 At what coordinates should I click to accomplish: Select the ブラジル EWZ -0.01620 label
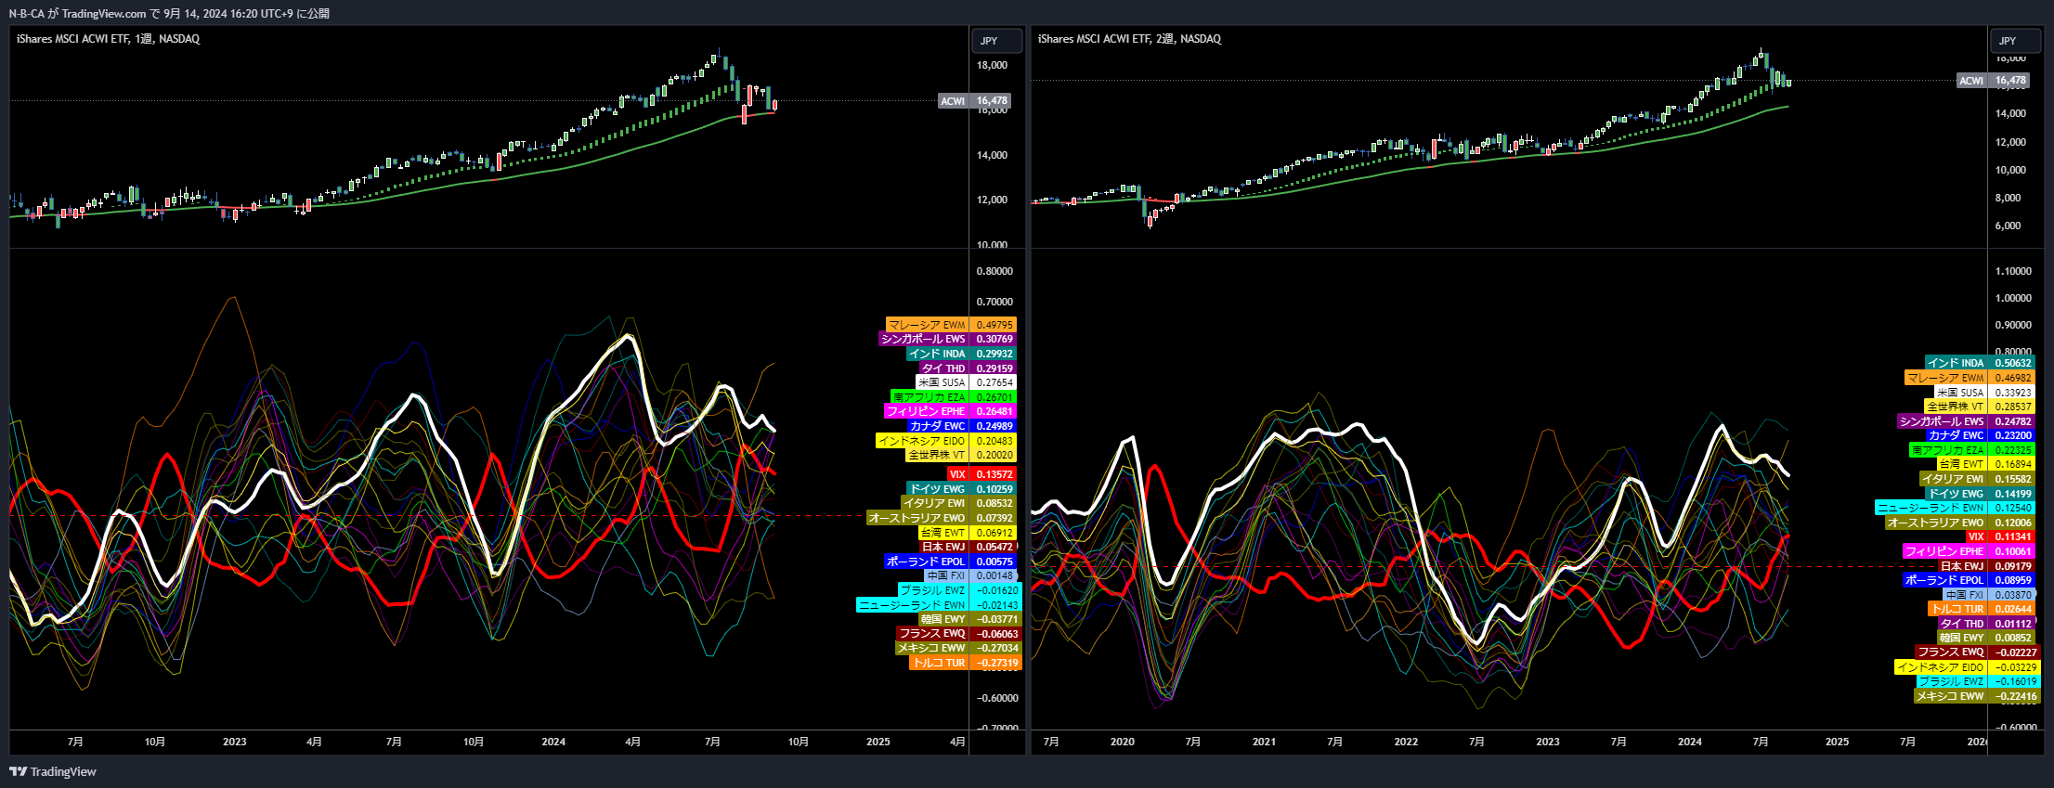tap(958, 590)
